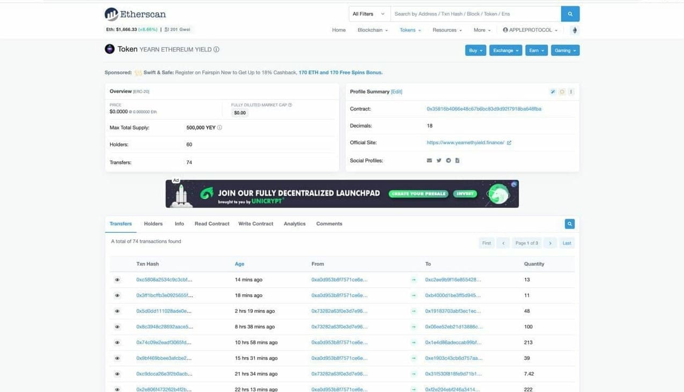Open the Comments tab
Viewport: 684px width, 392px height.
(329, 224)
